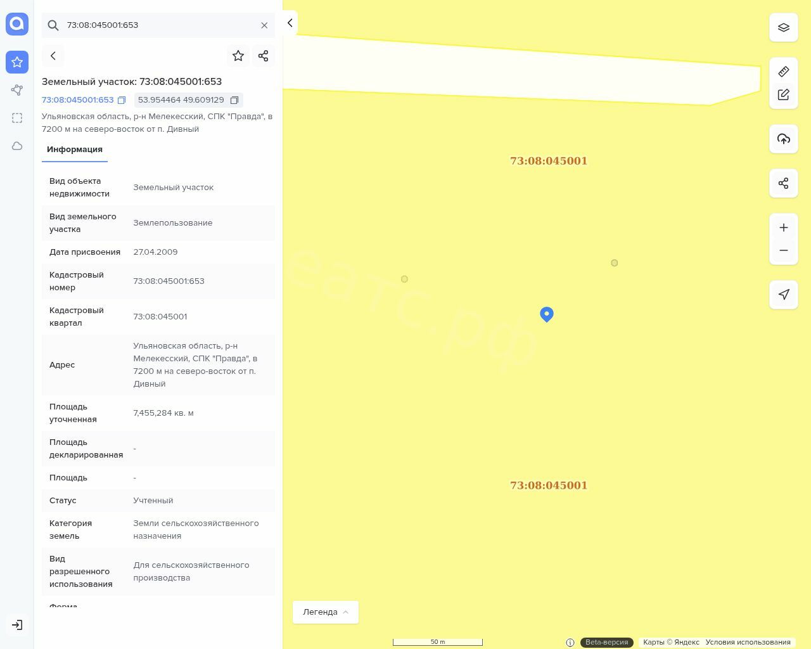
Task: Open Условия использования link
Action: coord(748,642)
